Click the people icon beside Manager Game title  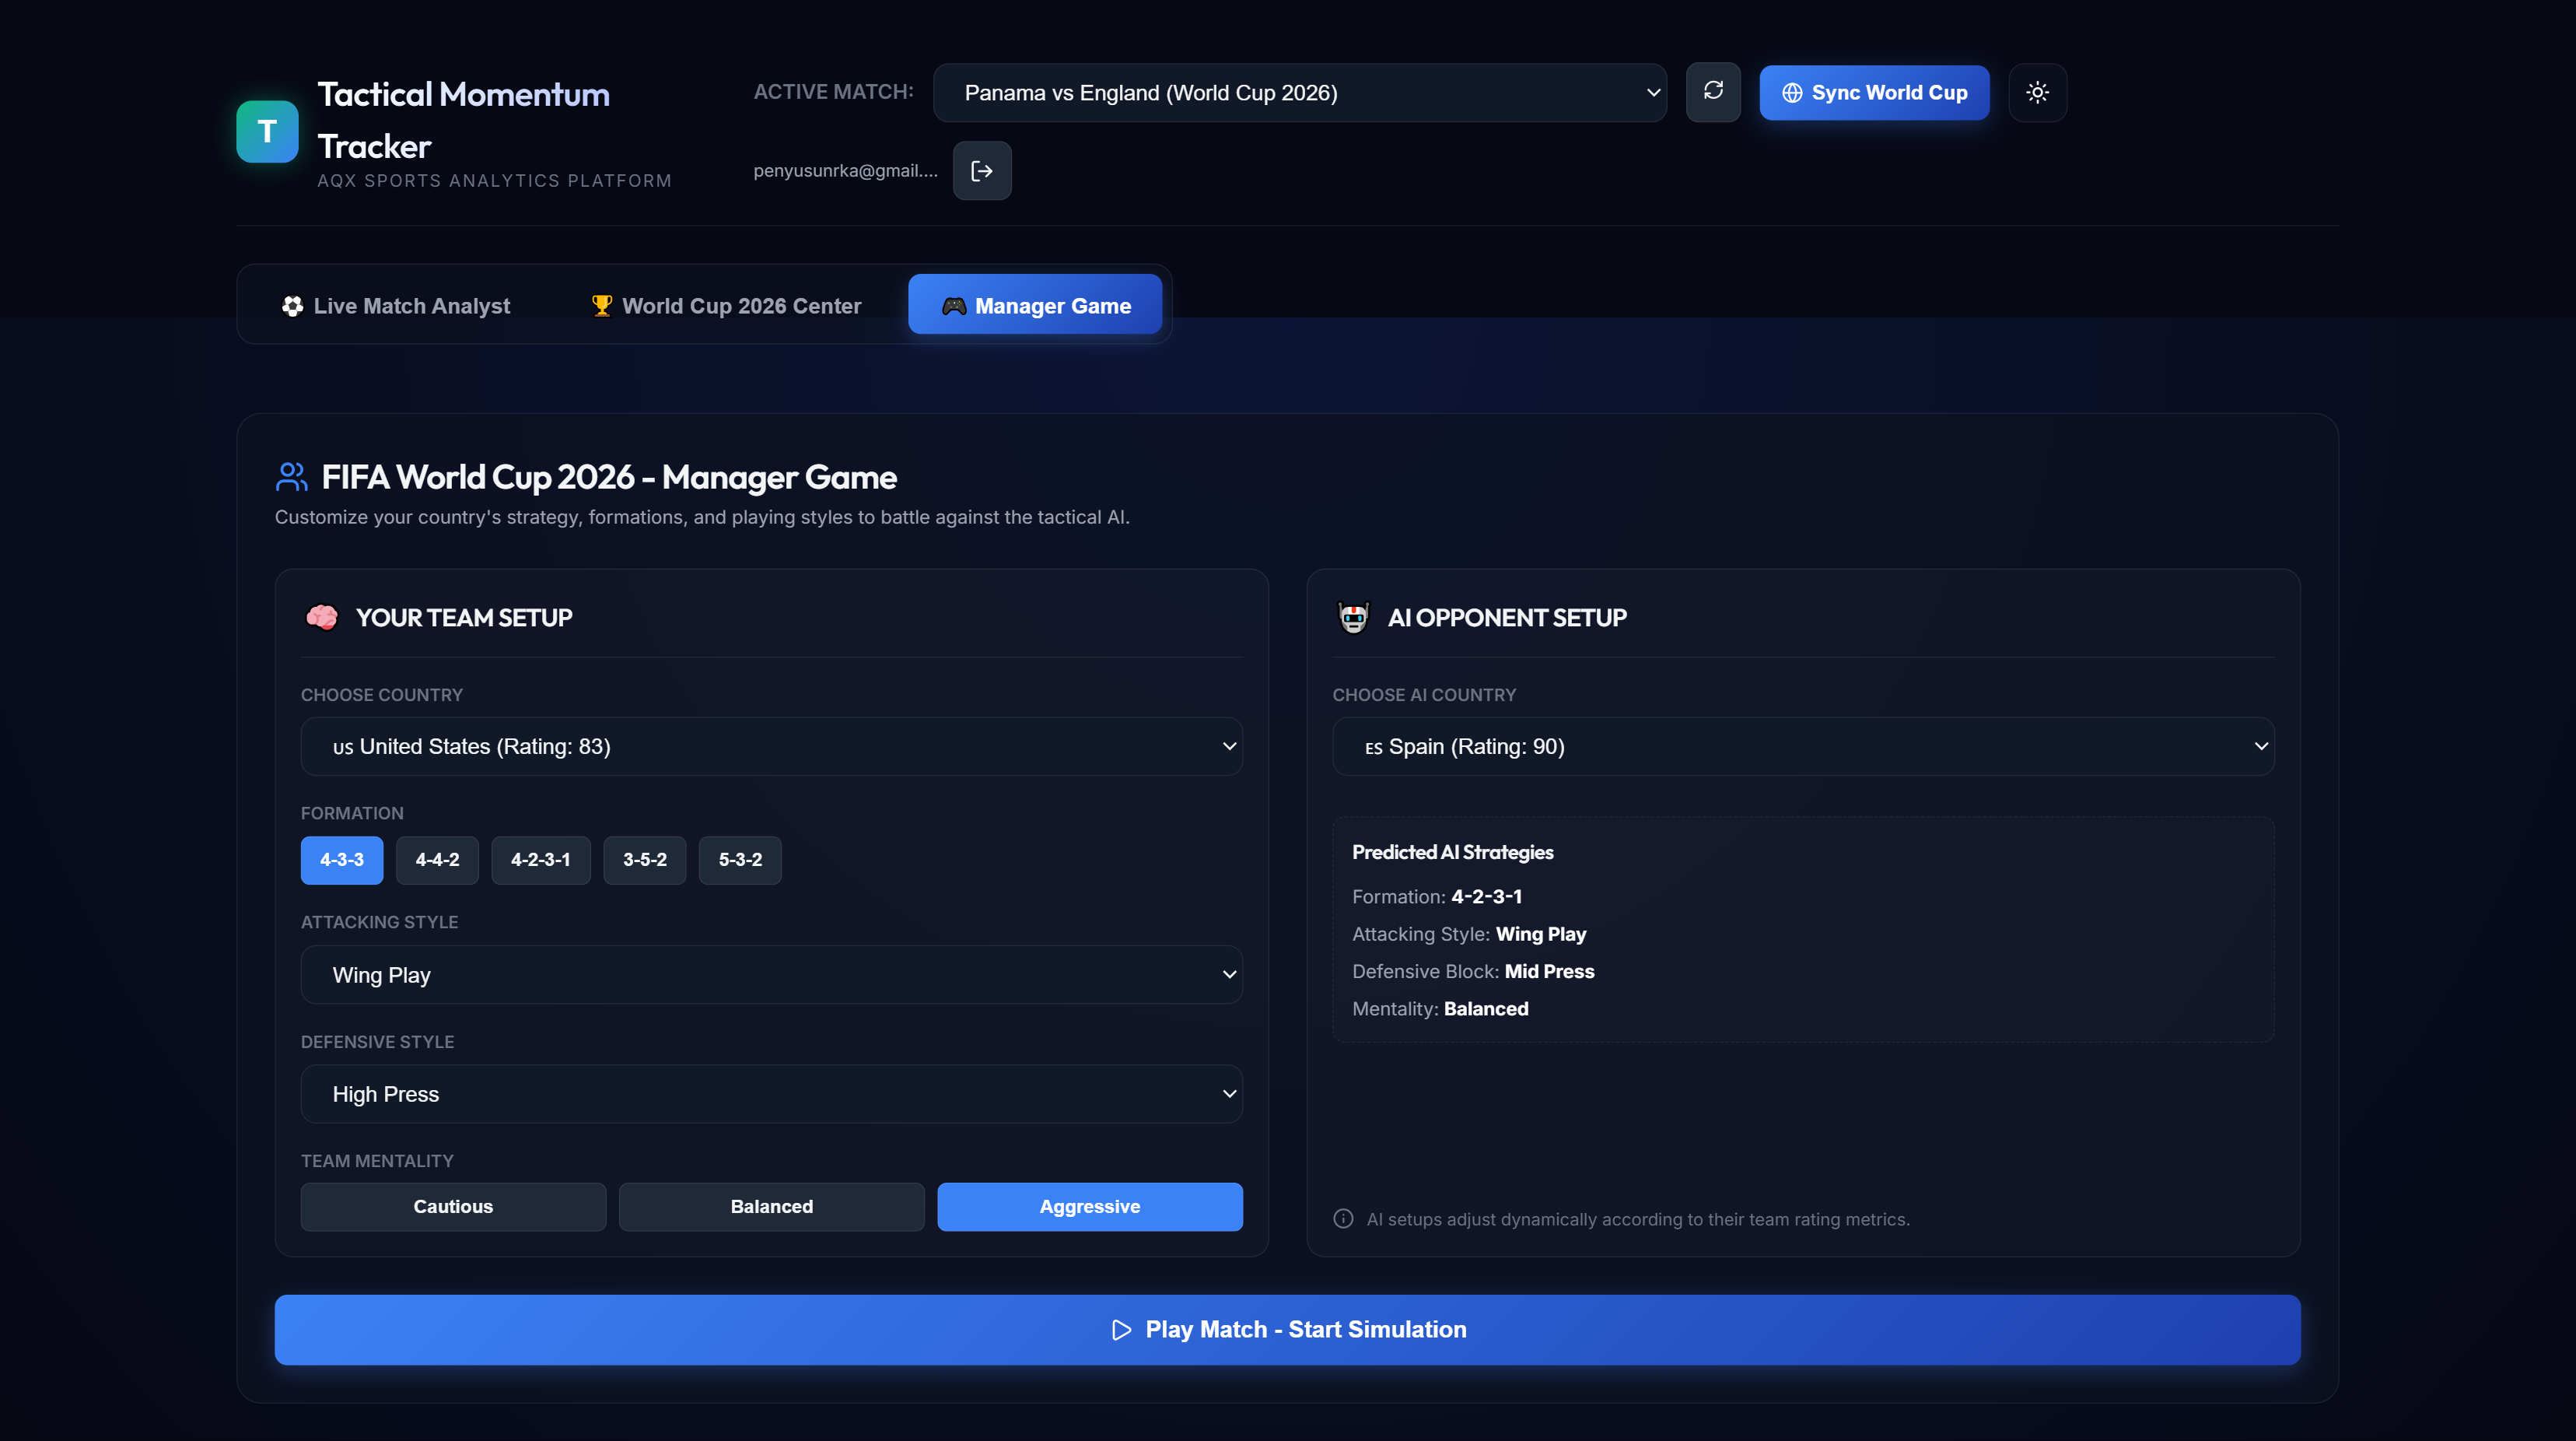pyautogui.click(x=291, y=476)
